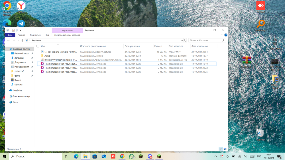Screen dimensions: 285x160
Task: Open AnyDesk from the taskbar
Action: point(113,156)
